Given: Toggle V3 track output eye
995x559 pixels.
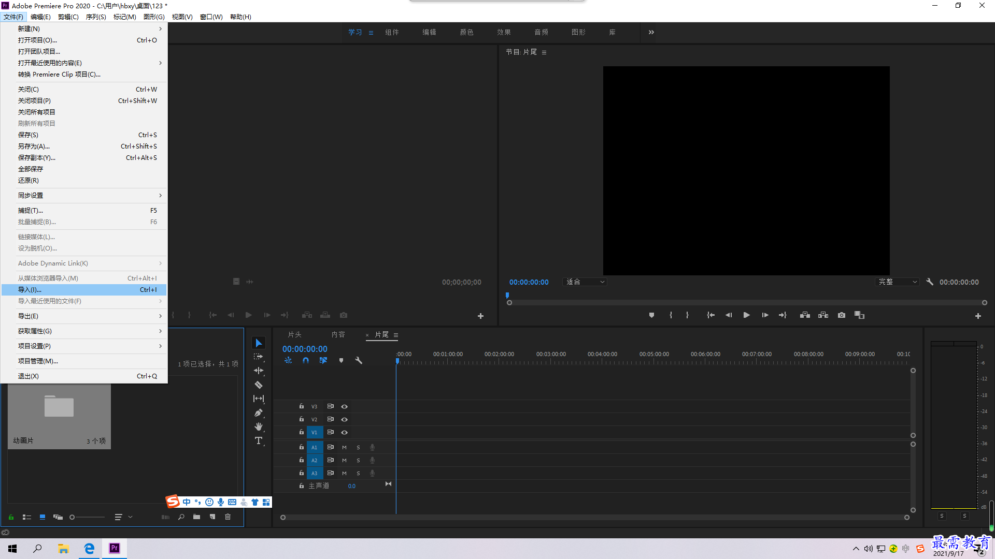Looking at the screenshot, I should coord(344,407).
